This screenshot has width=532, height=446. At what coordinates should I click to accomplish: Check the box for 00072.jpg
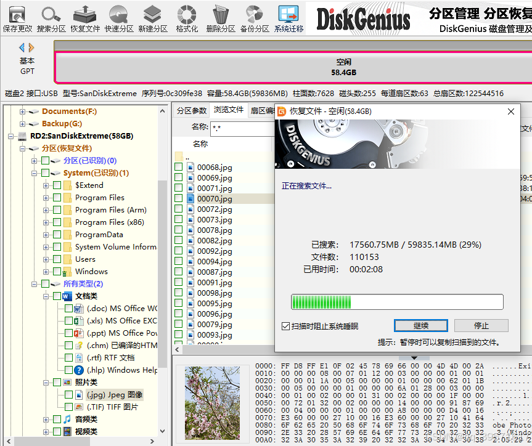(179, 209)
